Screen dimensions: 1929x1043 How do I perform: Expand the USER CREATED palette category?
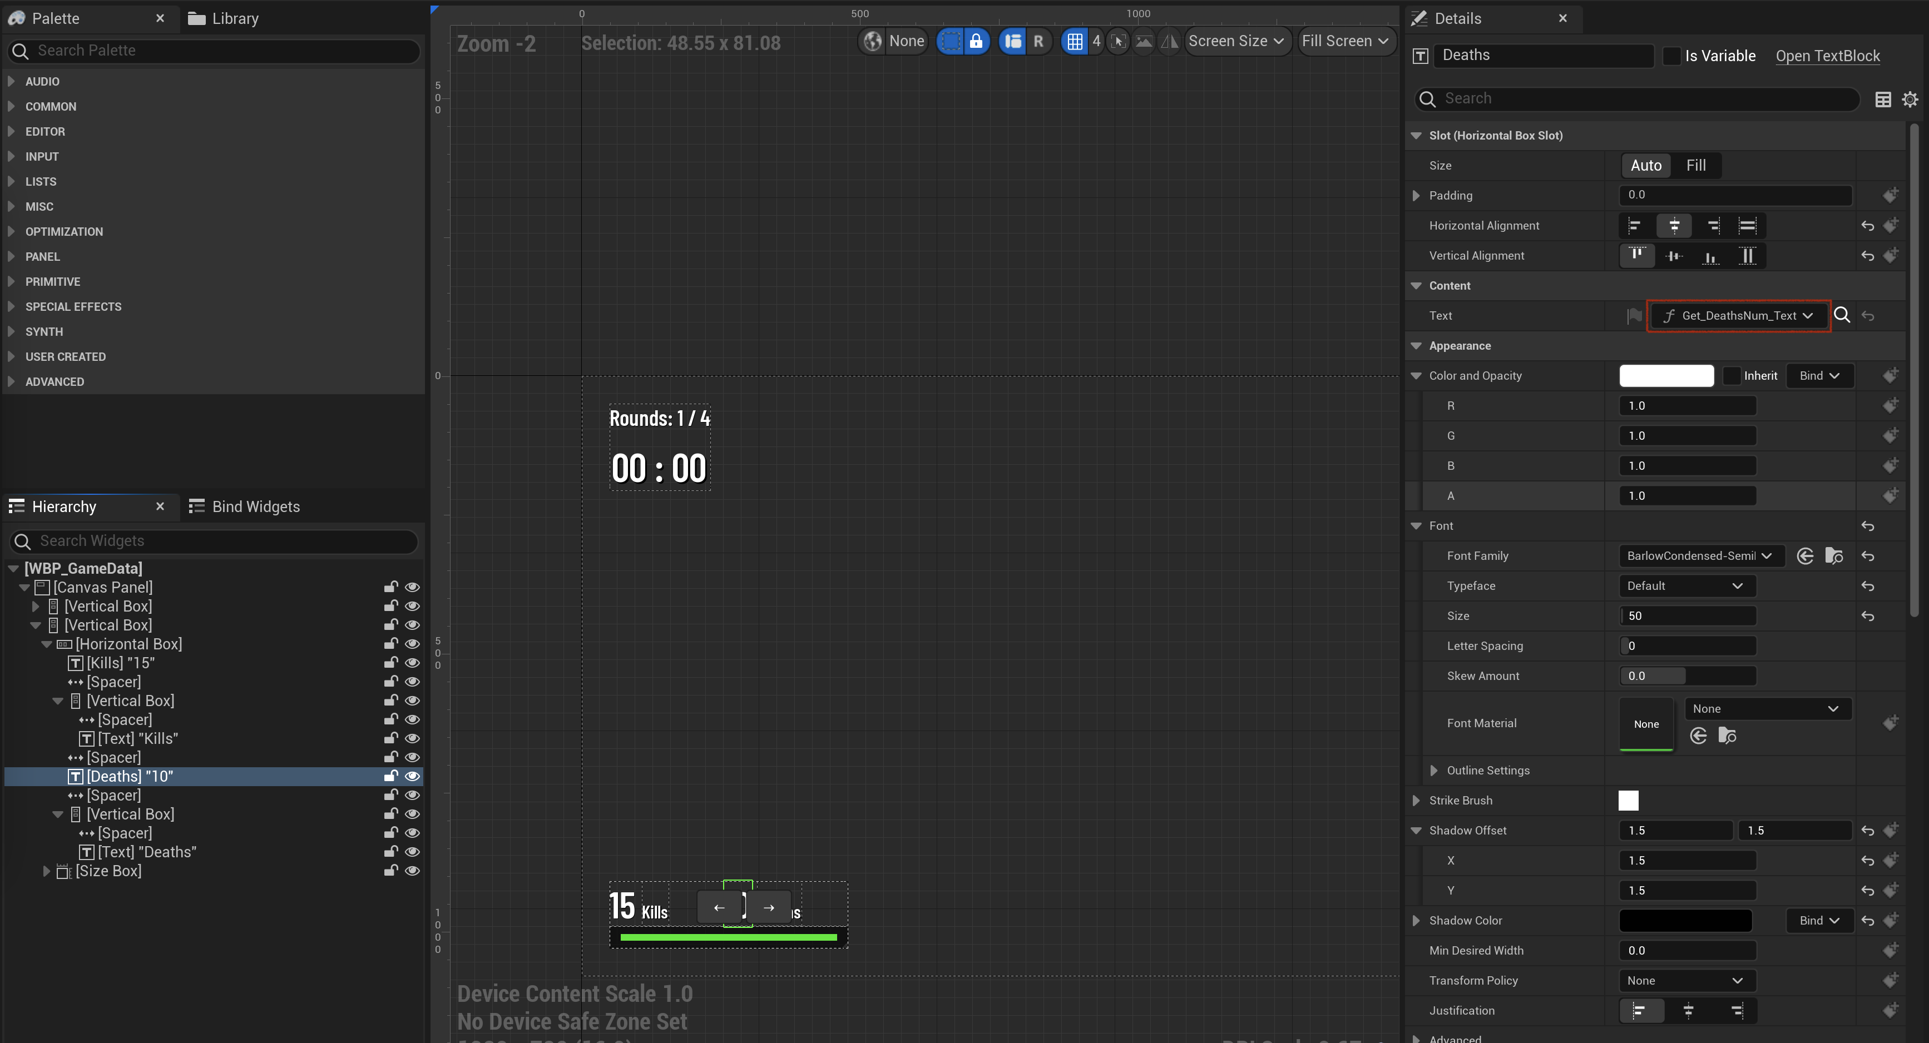point(11,356)
